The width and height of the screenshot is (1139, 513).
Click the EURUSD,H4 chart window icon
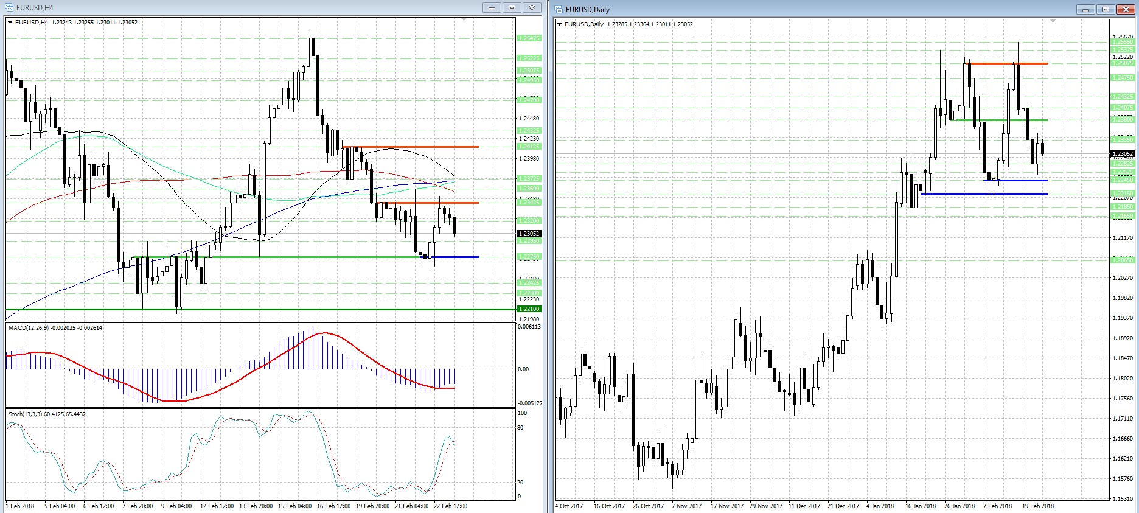[x=9, y=8]
